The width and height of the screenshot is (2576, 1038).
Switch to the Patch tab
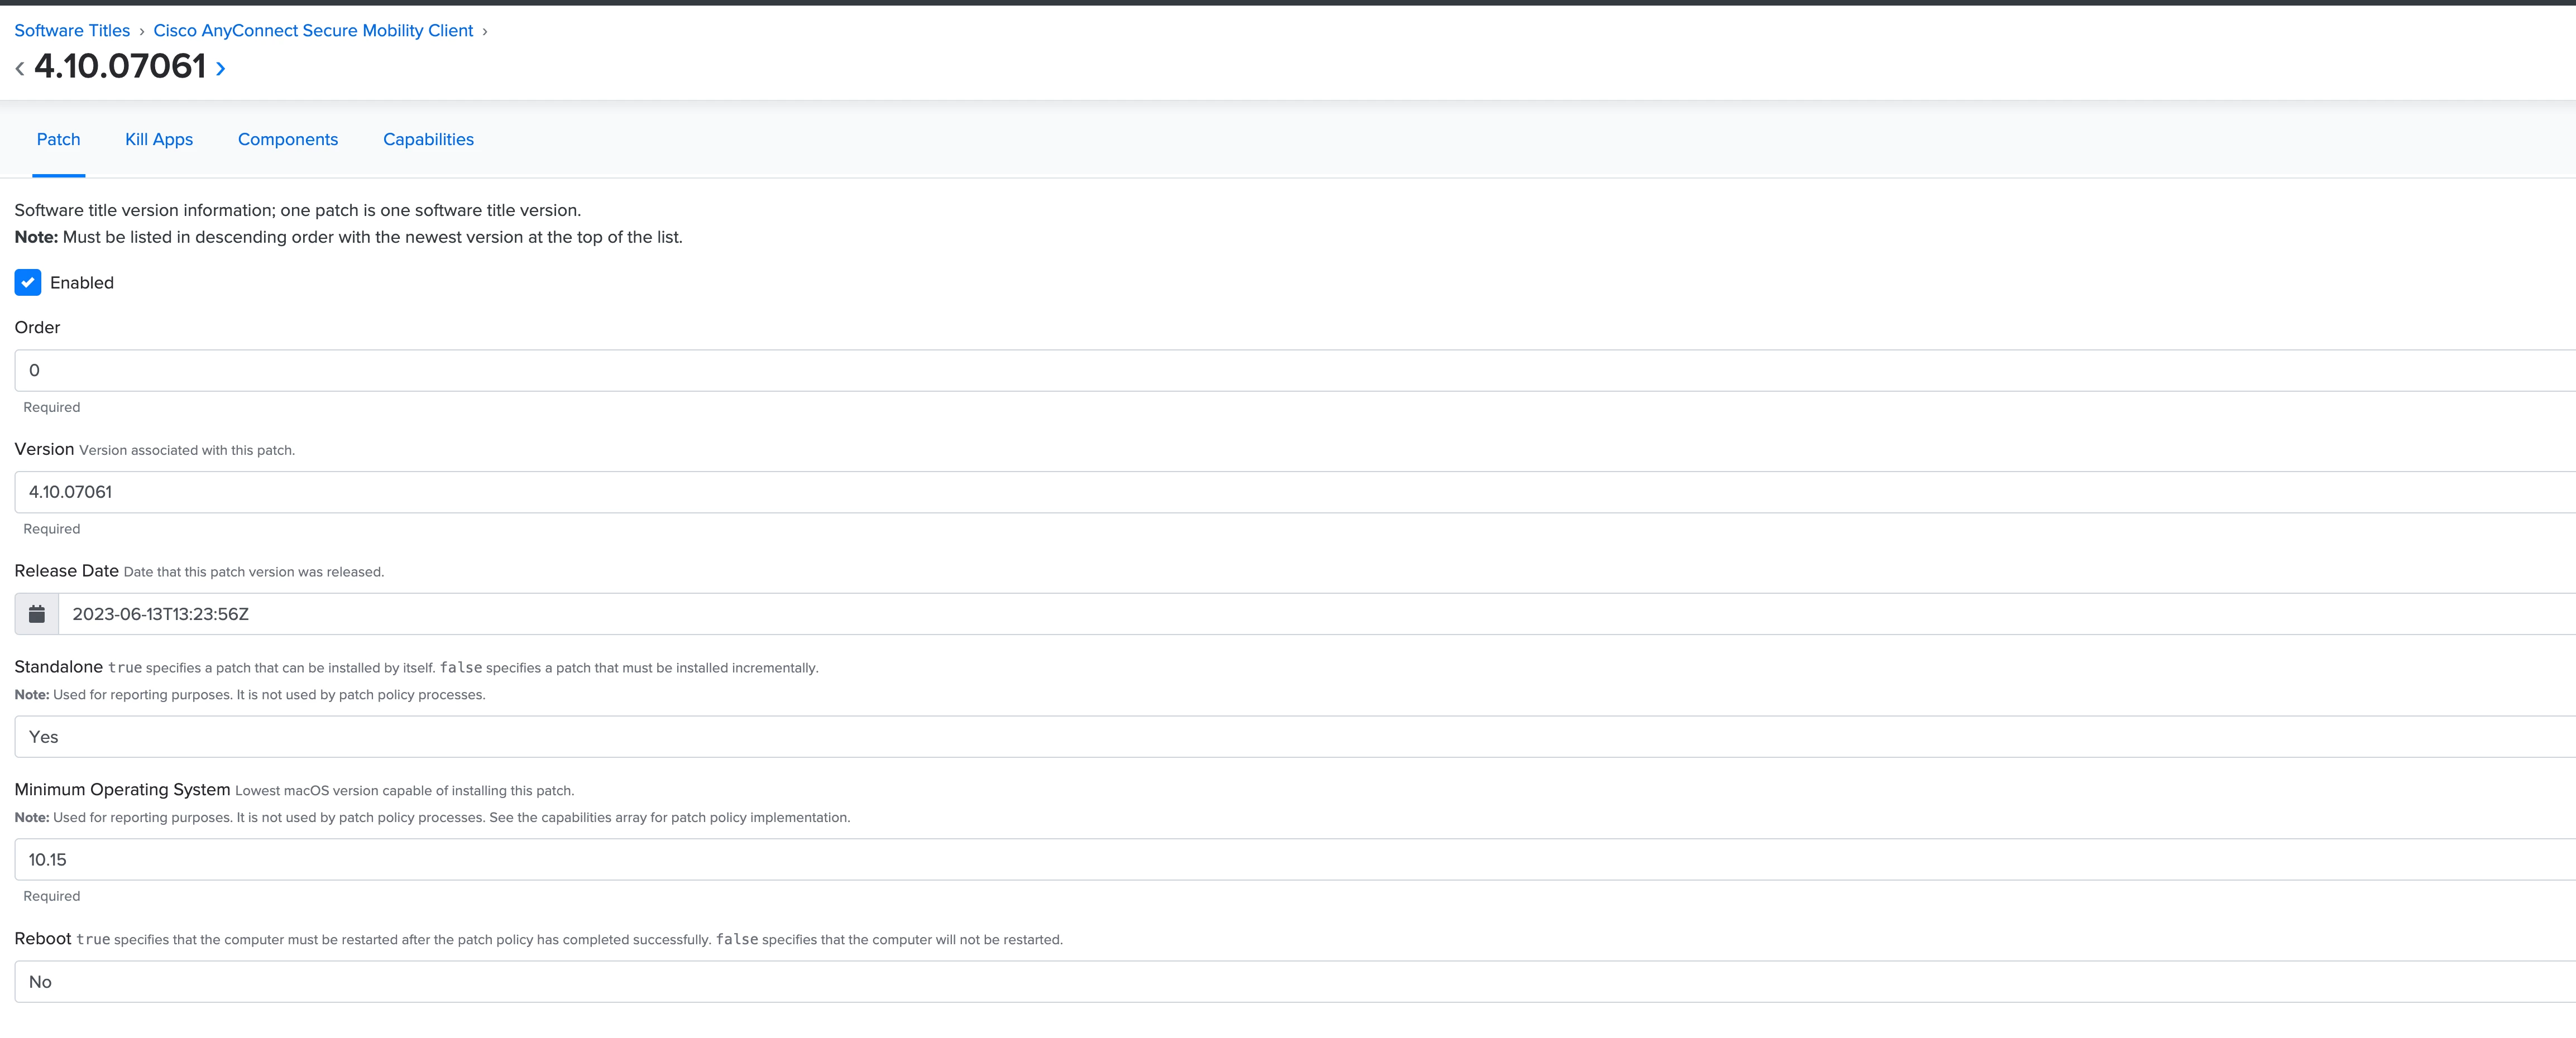tap(59, 140)
